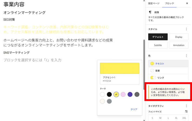Apply the Display style
Image resolution: width=192 pixels, height=121 pixels.
[179, 37]
